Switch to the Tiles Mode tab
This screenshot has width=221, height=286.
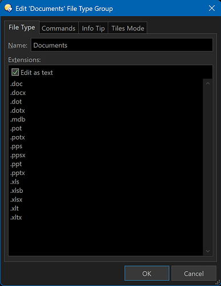pyautogui.click(x=128, y=29)
